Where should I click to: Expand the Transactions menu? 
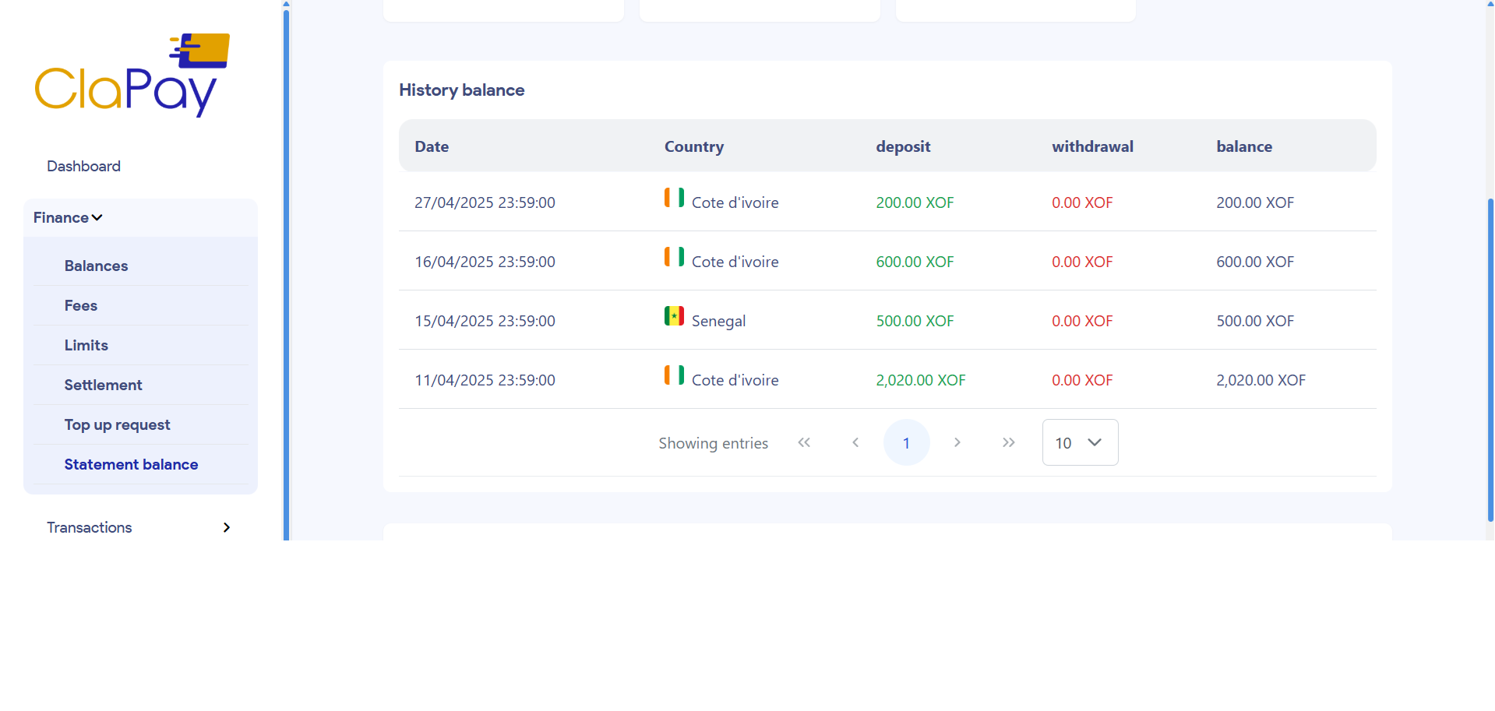139,527
